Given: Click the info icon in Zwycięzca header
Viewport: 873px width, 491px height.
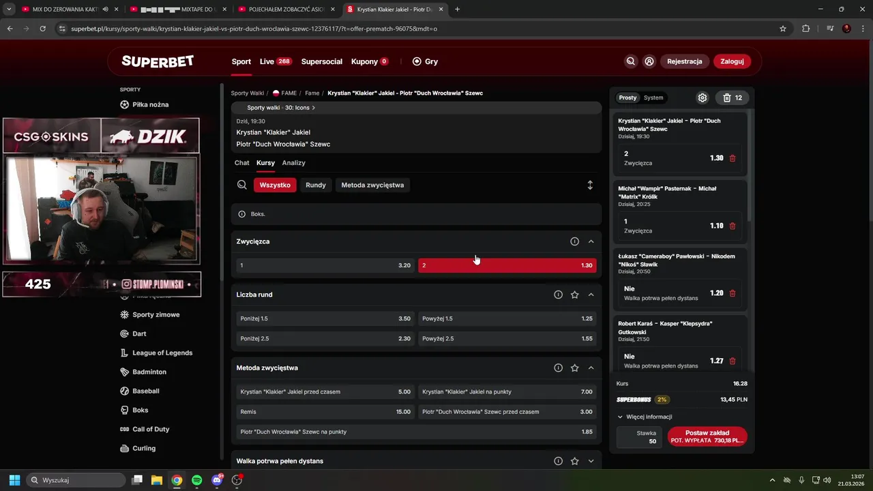Looking at the screenshot, I should coord(574,241).
